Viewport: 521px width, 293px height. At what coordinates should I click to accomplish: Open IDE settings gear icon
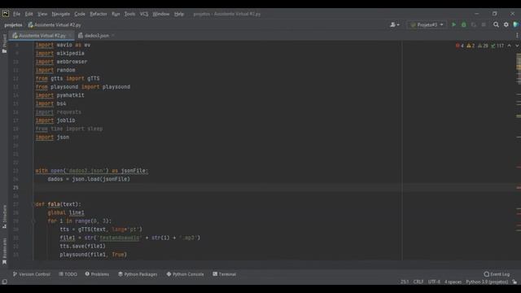tap(506, 25)
